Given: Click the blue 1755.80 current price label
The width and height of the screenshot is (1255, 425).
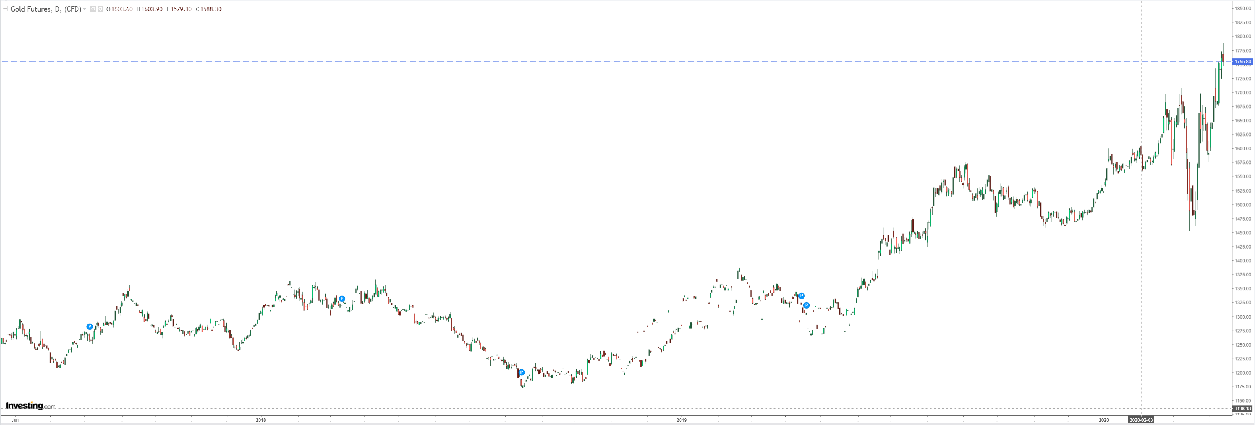Looking at the screenshot, I should pyautogui.click(x=1242, y=61).
